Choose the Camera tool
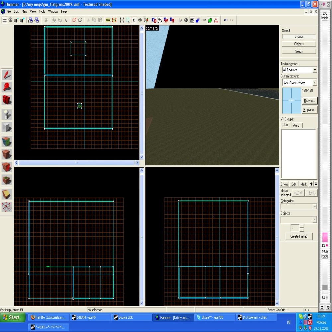Viewport: 332px width, 332px height. point(7,100)
